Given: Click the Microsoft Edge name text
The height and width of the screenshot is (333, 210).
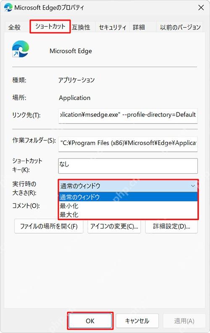Looking at the screenshot, I should pyautogui.click(x=71, y=51).
